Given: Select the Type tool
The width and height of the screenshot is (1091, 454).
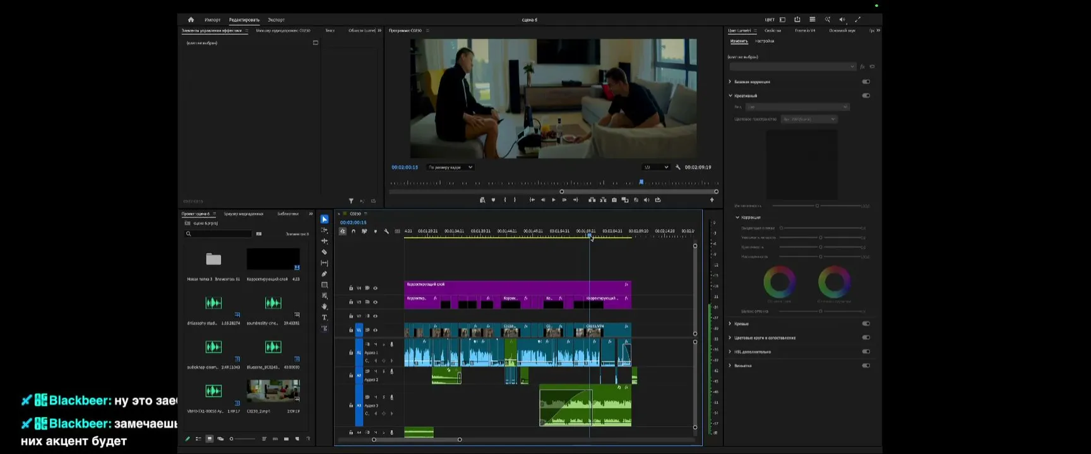Looking at the screenshot, I should [x=325, y=317].
